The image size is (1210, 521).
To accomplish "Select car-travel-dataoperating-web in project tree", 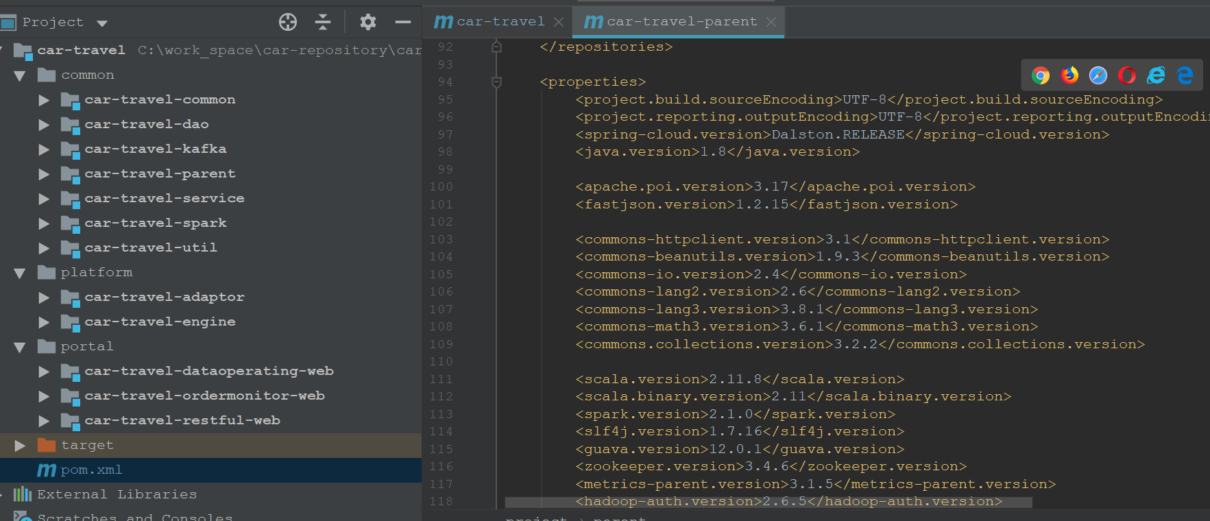I will [x=209, y=372].
